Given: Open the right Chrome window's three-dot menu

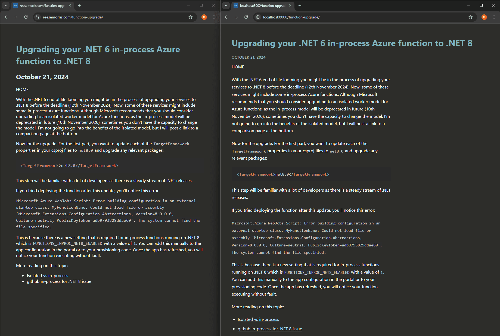Looking at the screenshot, I should click(x=494, y=17).
